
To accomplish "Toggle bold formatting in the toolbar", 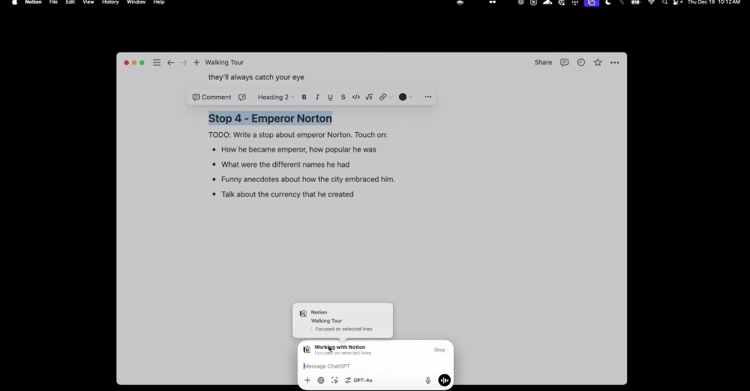I will 304,97.
